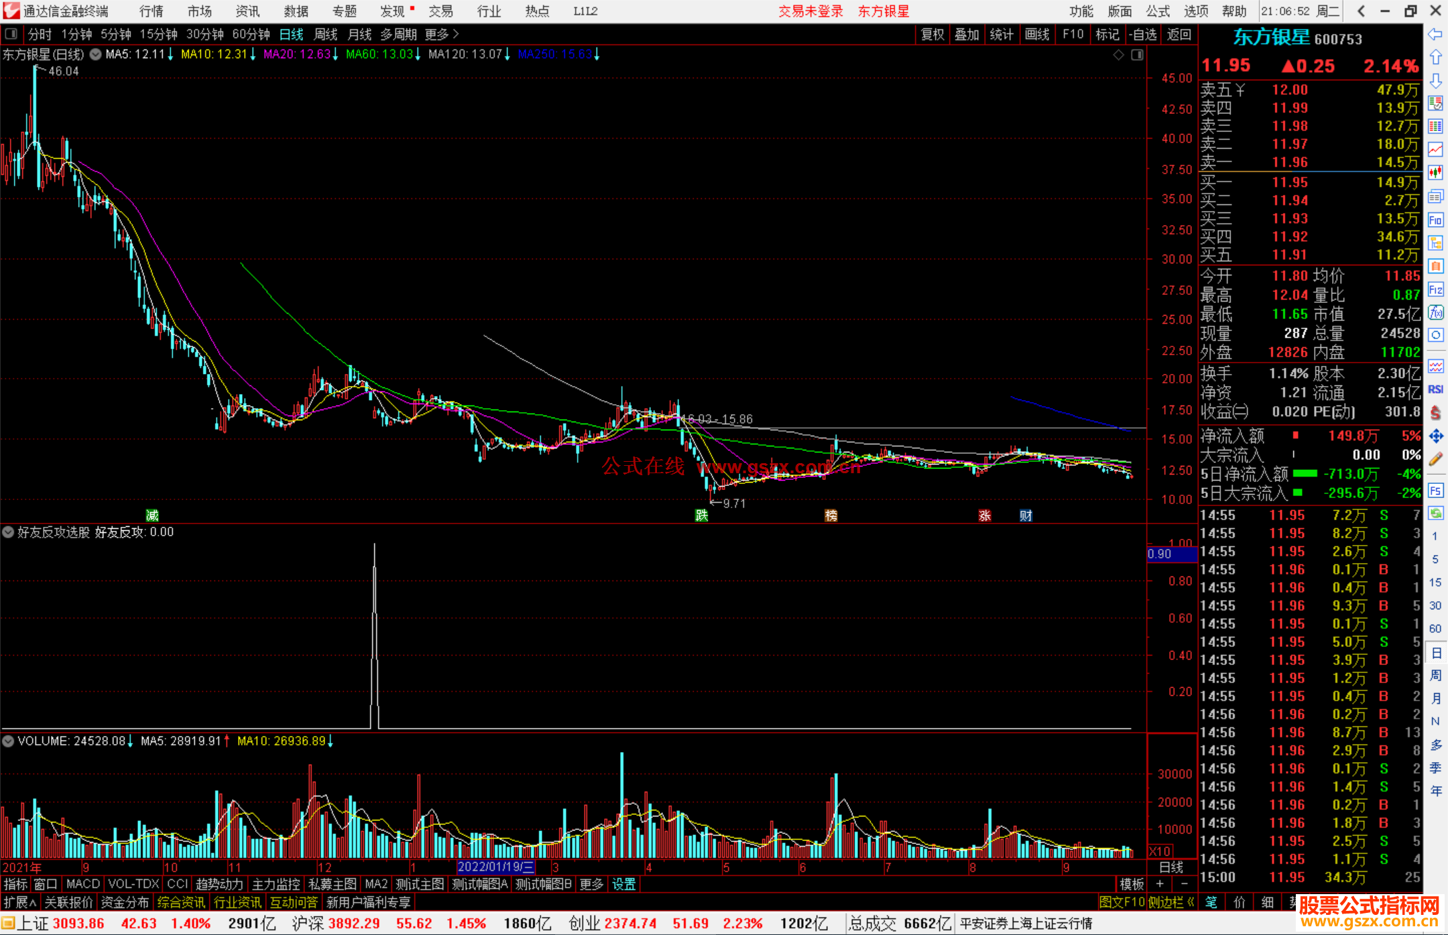The height and width of the screenshot is (935, 1448).
Task: Toggle the 价 price view button
Action: (1240, 902)
